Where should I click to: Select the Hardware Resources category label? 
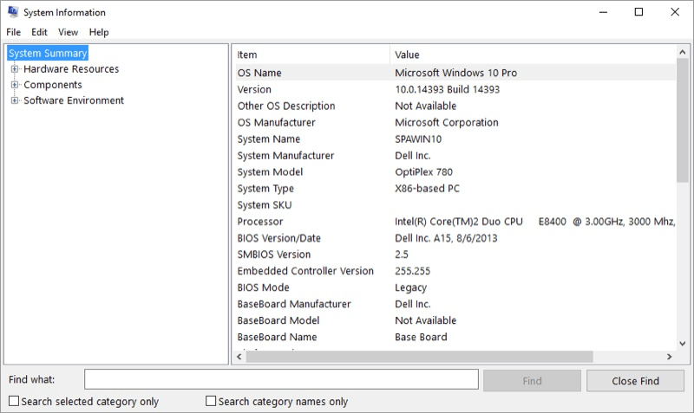[x=71, y=69]
